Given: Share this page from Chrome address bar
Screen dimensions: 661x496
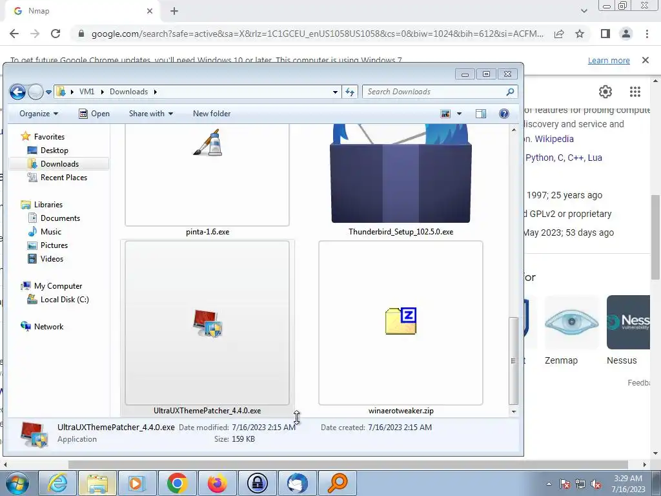Looking at the screenshot, I should click(559, 34).
